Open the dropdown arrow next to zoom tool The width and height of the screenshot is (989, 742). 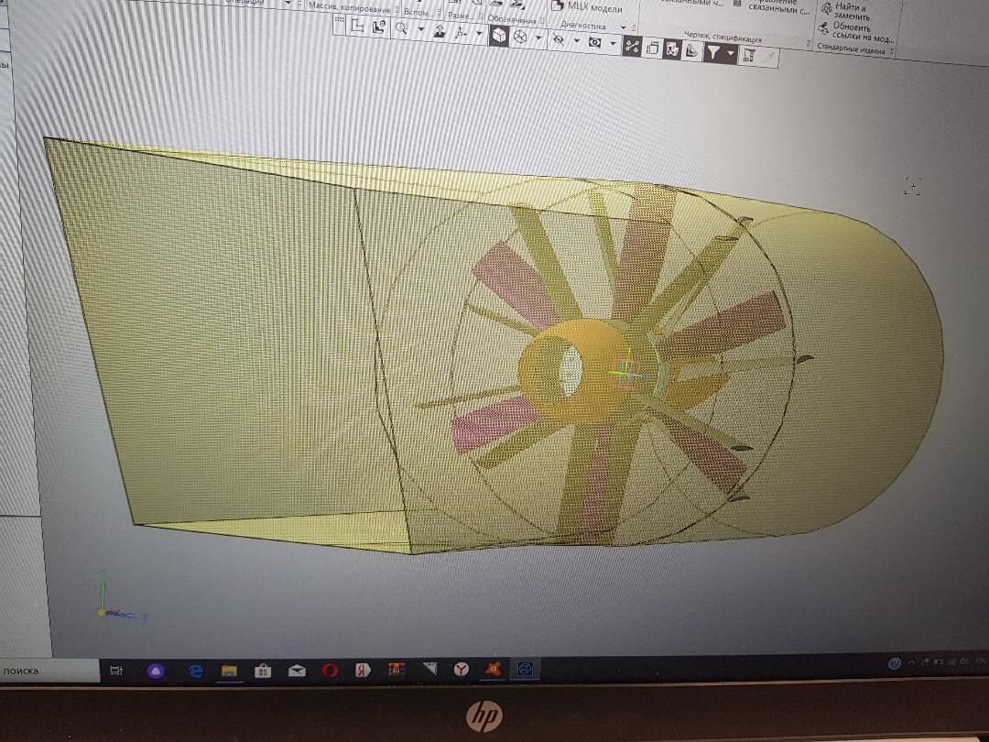tap(421, 30)
